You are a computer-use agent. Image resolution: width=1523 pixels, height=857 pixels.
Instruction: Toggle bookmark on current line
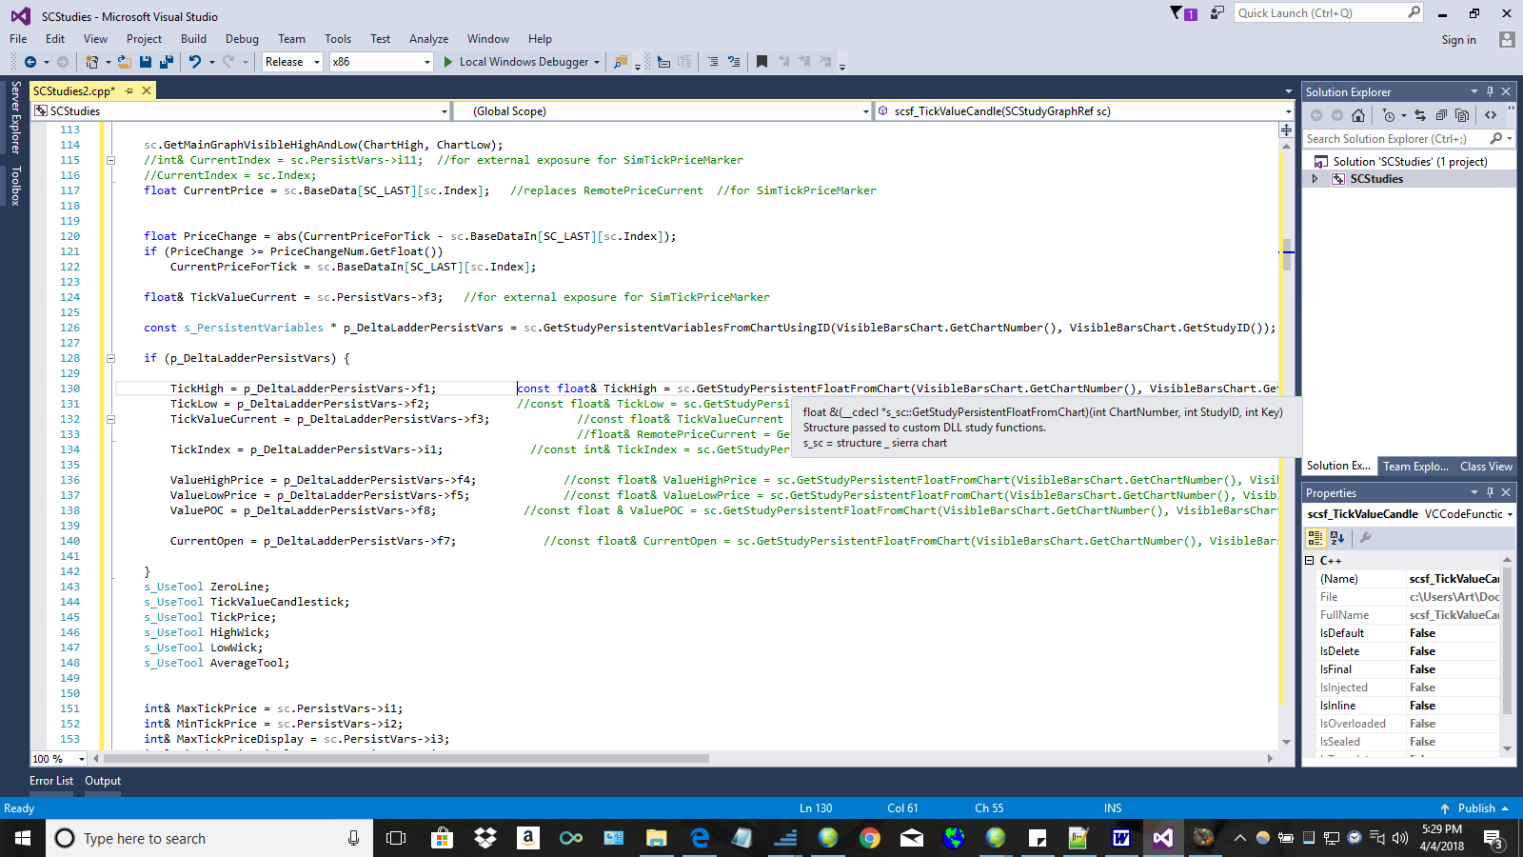click(x=761, y=62)
